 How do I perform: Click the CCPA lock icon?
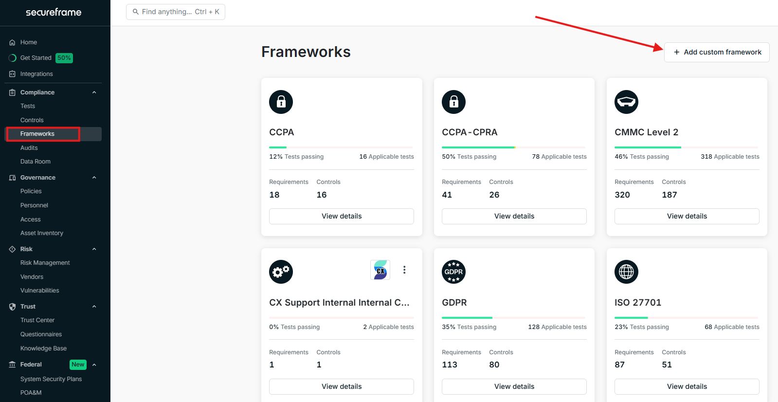pyautogui.click(x=281, y=102)
